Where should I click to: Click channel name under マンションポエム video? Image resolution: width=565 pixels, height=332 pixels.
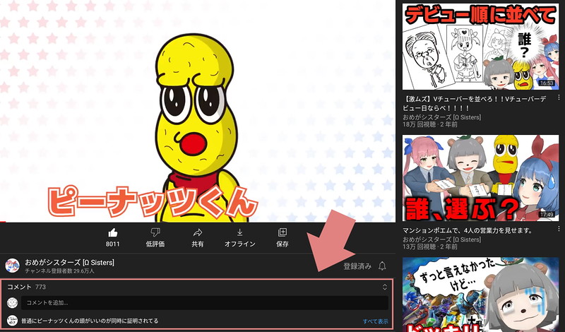point(442,239)
